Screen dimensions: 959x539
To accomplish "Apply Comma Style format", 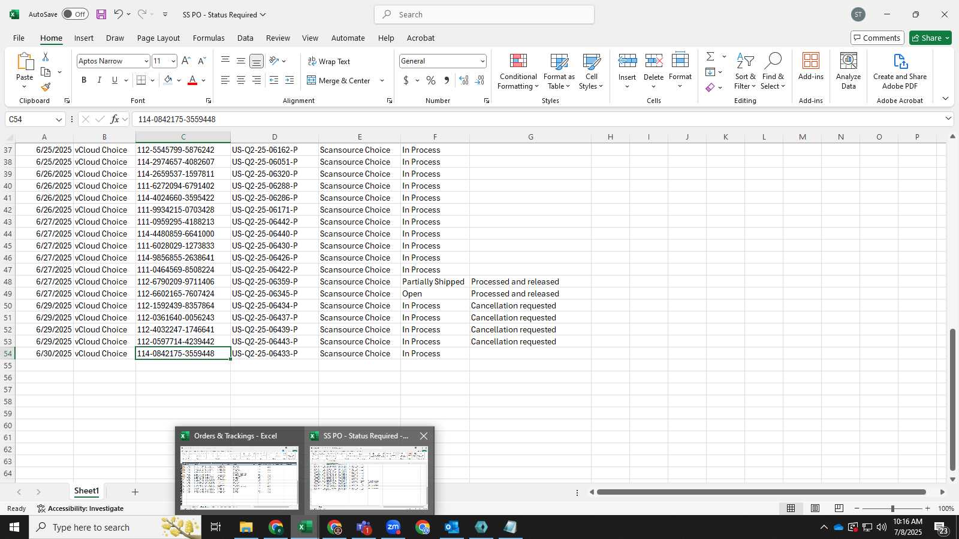I will pos(447,80).
